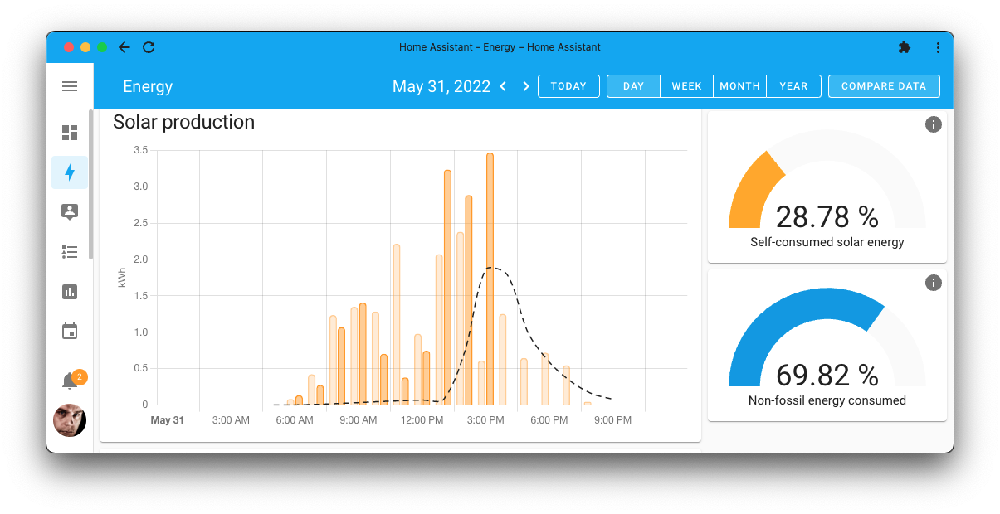The width and height of the screenshot is (1000, 514).
Task: Select the DAY tab
Action: (633, 85)
